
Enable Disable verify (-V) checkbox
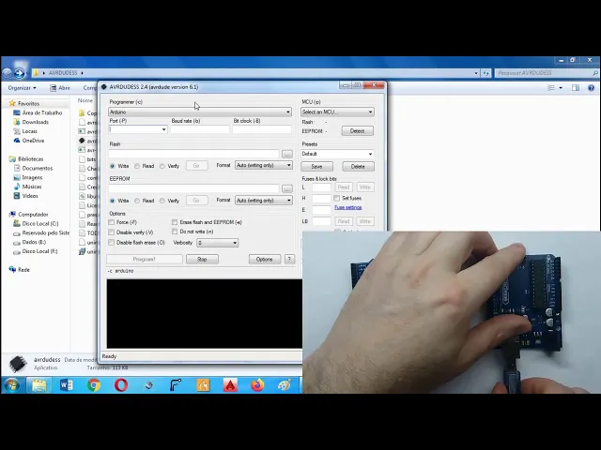point(112,232)
